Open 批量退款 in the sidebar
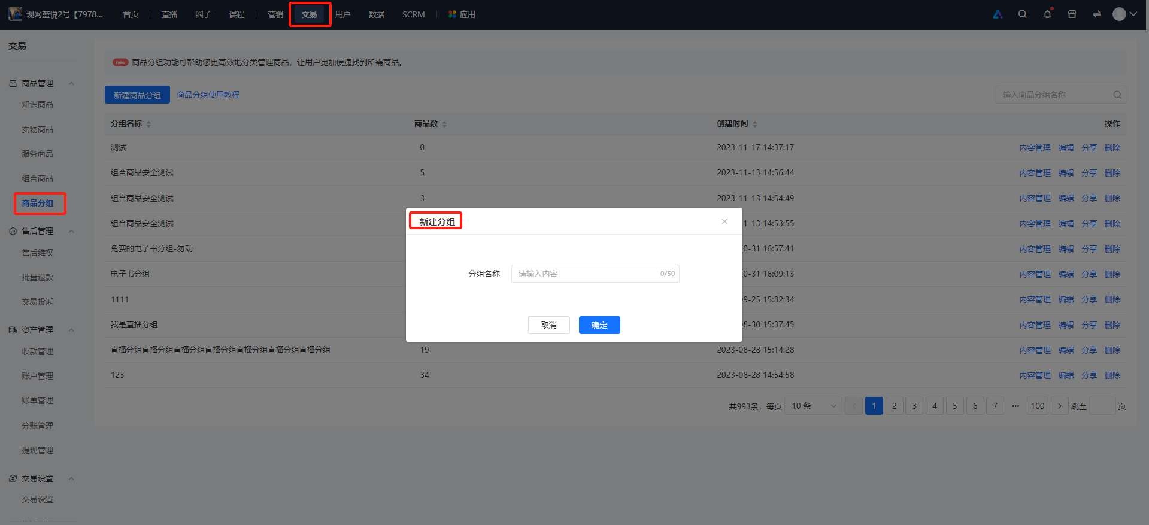This screenshot has width=1149, height=525. [x=37, y=277]
